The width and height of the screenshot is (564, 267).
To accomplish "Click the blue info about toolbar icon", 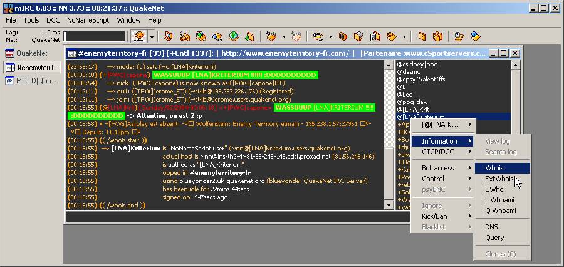I will pos(476,36).
